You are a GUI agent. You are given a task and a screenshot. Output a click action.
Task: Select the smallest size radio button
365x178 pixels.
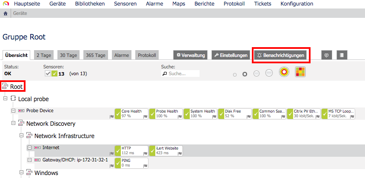click(235, 75)
